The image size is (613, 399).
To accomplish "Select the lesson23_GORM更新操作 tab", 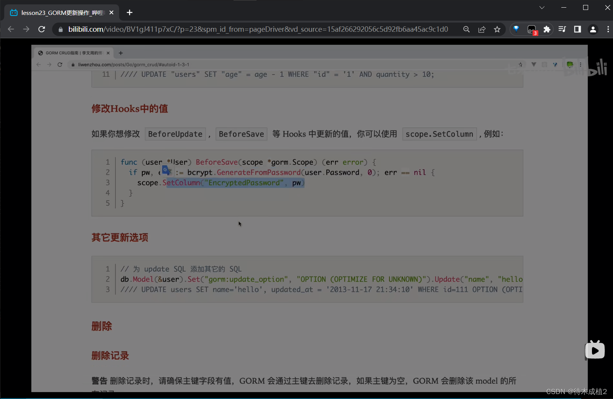I will (x=61, y=13).
